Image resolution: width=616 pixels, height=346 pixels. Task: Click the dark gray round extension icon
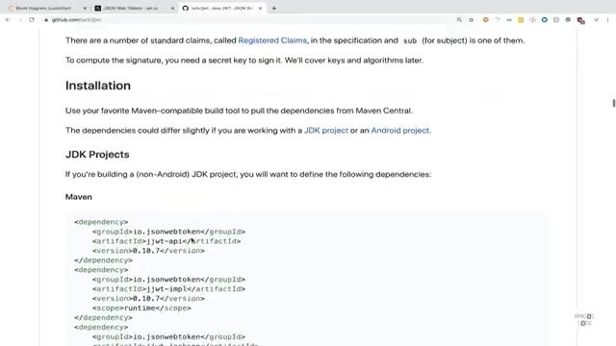[x=568, y=19]
